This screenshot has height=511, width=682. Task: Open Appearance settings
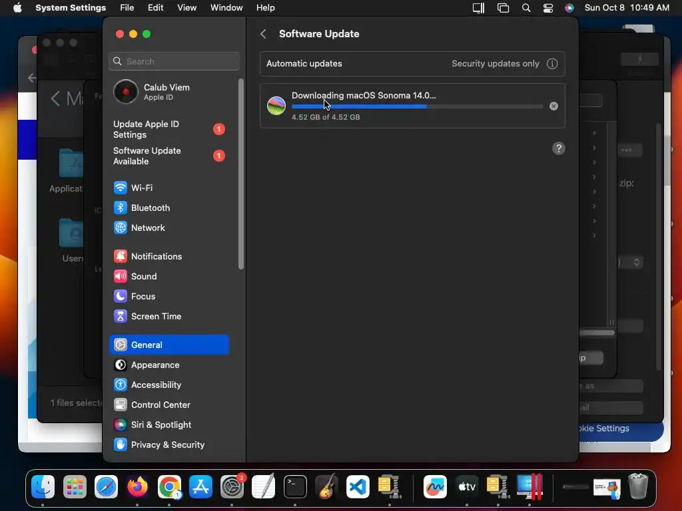click(169, 365)
